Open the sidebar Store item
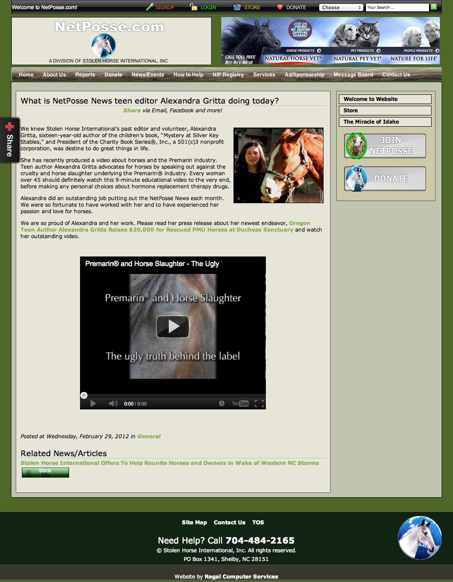The width and height of the screenshot is (453, 582). coord(385,111)
